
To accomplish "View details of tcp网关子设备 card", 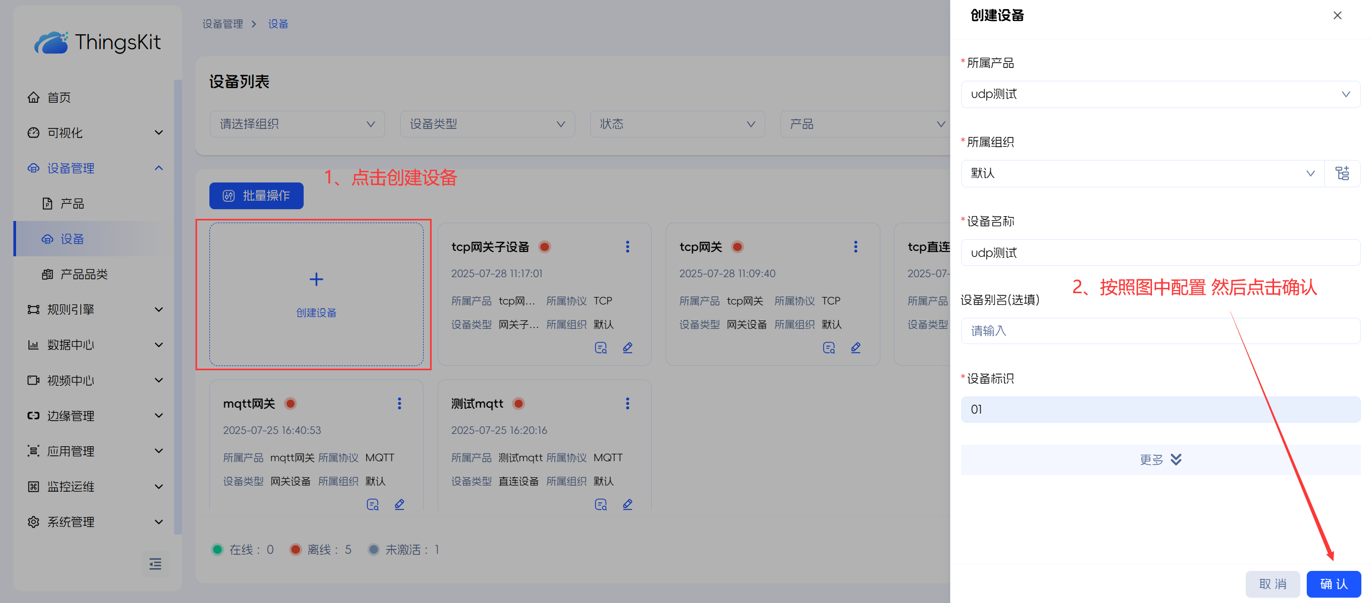I will point(601,348).
